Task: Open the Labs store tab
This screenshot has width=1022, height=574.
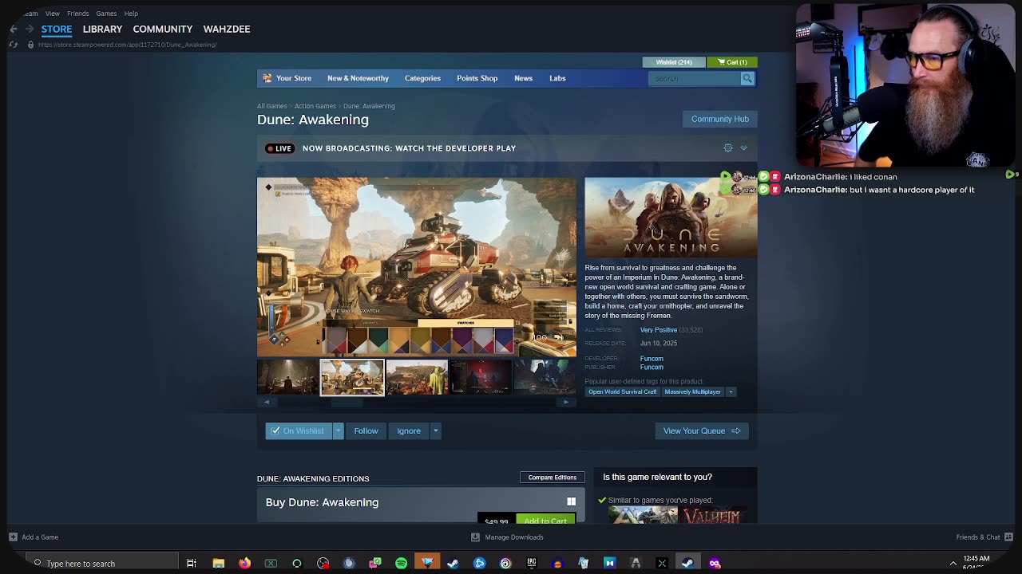Action: point(557,78)
